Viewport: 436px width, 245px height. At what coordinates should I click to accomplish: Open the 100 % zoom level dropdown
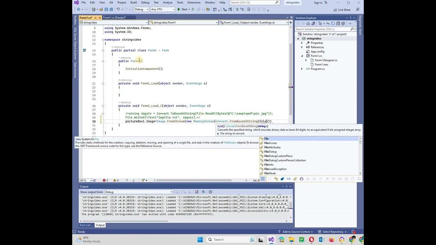point(85,180)
